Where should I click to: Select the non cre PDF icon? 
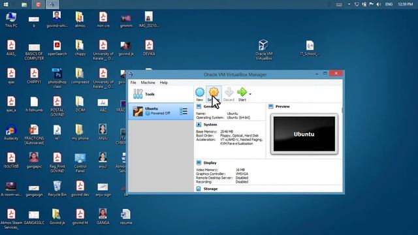coord(103,20)
